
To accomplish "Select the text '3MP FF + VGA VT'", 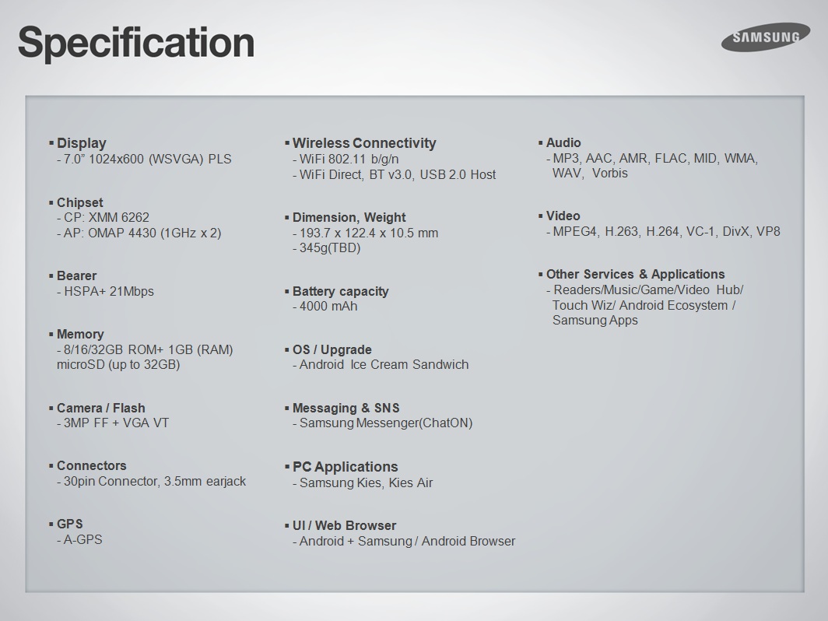I will point(116,423).
